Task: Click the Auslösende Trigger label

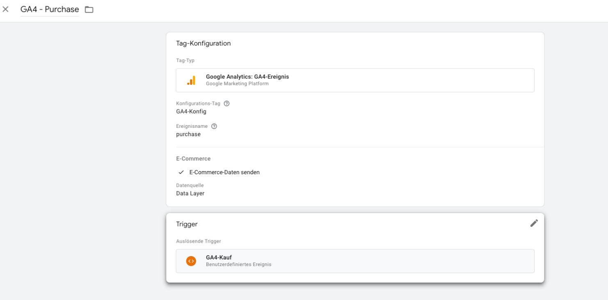Action: [x=199, y=241]
